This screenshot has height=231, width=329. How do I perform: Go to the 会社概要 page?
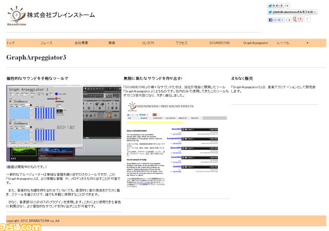pyautogui.click(x=81, y=43)
